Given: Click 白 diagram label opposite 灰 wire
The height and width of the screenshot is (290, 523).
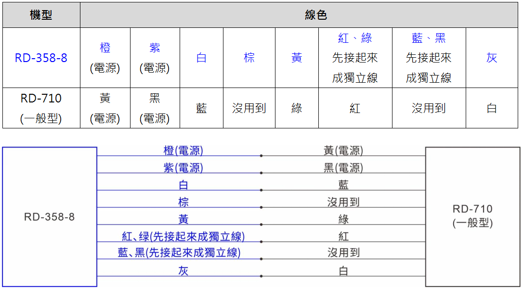Looking at the screenshot, I should pyautogui.click(x=343, y=271).
